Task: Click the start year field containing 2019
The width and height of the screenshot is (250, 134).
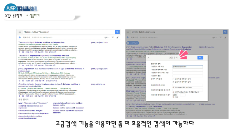Action: (x=175, y=95)
